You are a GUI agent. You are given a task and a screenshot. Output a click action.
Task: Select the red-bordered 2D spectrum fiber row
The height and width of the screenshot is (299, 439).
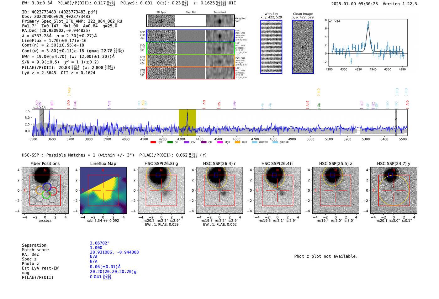click(x=190, y=73)
